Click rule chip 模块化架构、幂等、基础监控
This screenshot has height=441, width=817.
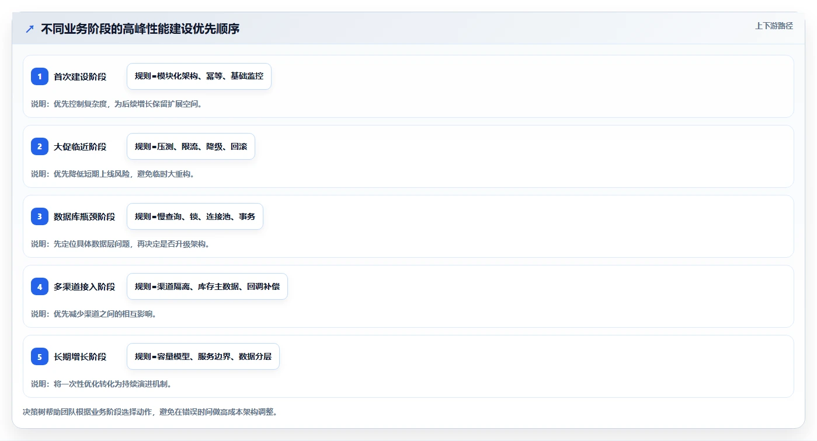[x=199, y=76]
